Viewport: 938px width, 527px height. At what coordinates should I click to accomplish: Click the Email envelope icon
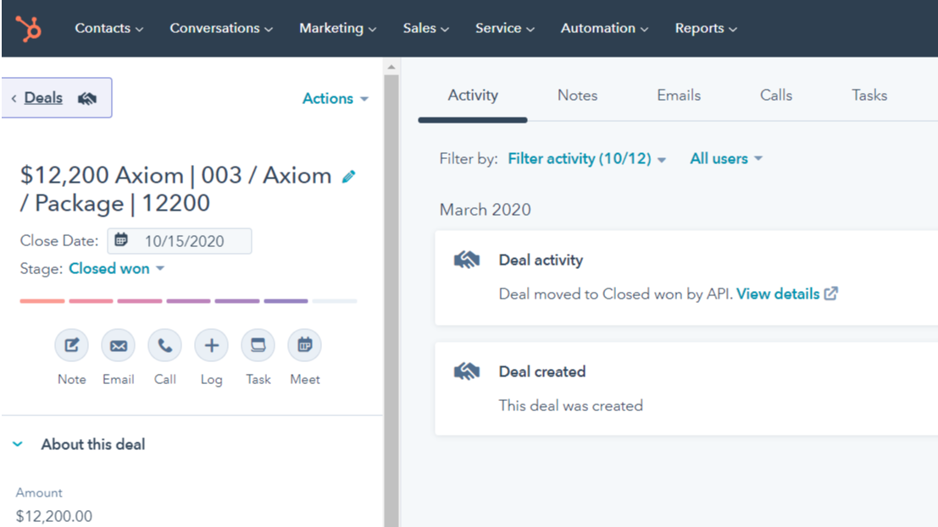pyautogui.click(x=118, y=345)
